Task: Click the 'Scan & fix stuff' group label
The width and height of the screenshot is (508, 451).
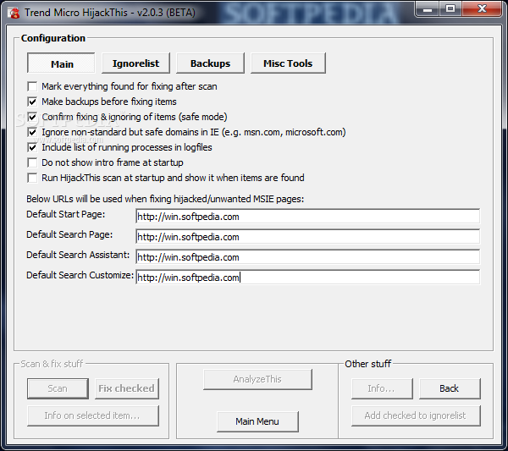Action: [x=52, y=364]
